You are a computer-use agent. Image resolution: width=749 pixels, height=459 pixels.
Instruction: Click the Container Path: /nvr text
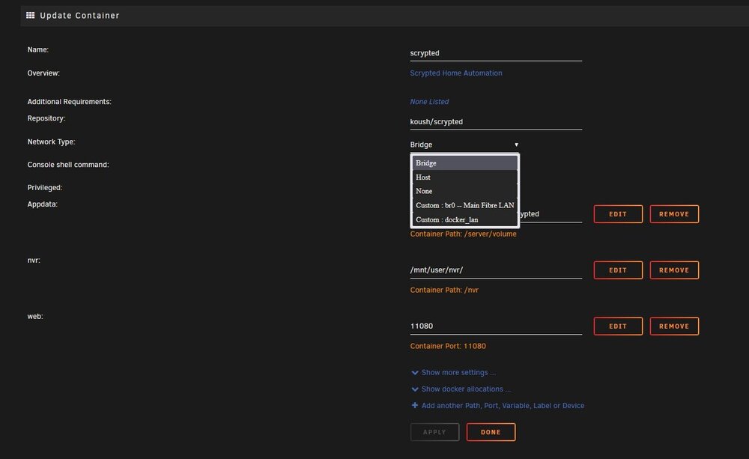click(443, 290)
